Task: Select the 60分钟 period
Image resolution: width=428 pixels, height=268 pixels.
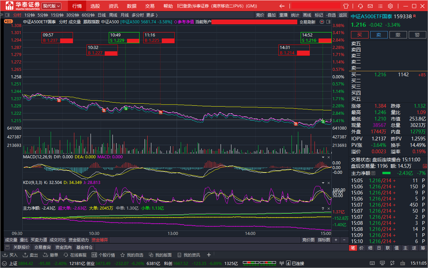Action: tap(88, 15)
